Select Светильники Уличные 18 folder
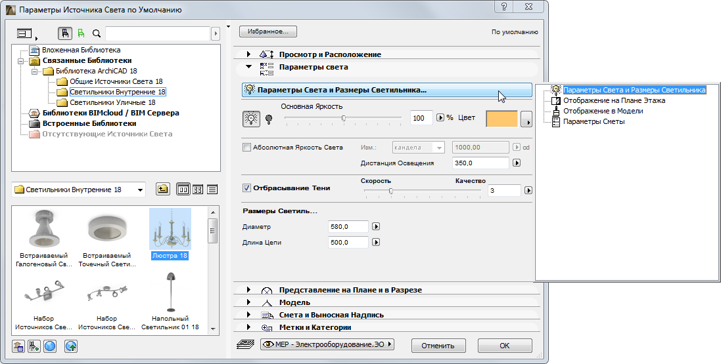Image resolution: width=721 pixels, height=364 pixels. tap(112, 102)
